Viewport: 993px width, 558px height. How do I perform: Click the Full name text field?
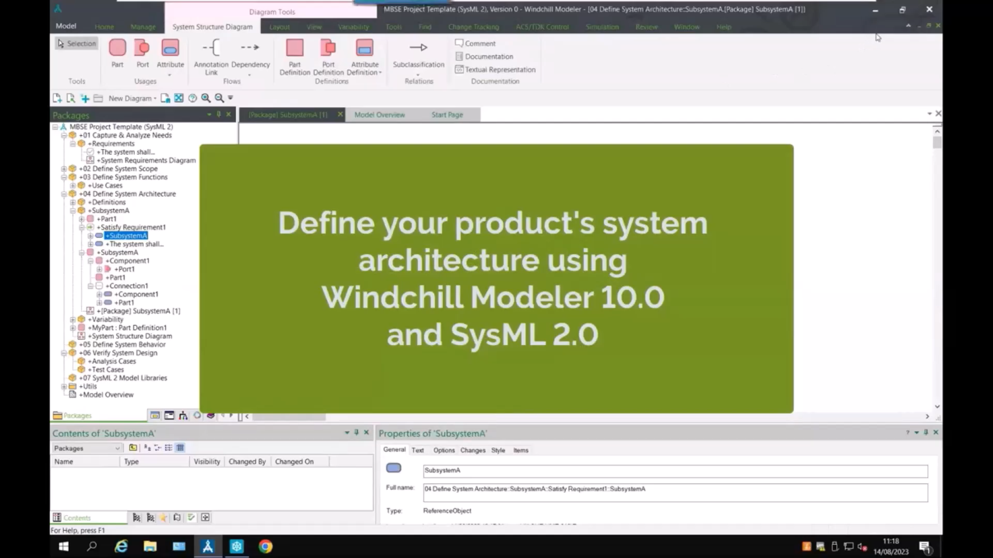click(x=675, y=493)
